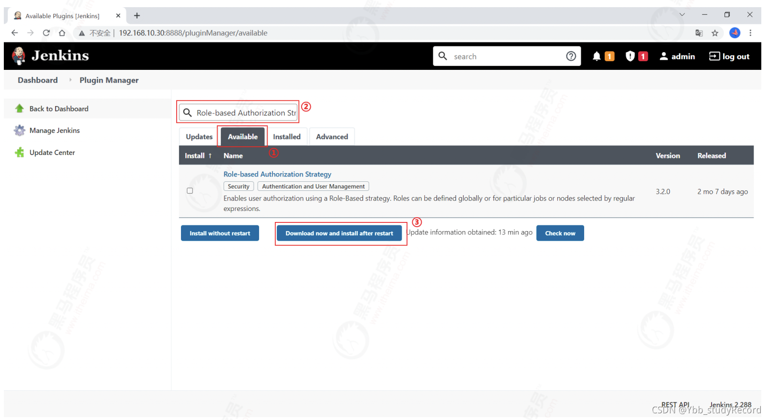Click the browser home icon

point(62,33)
